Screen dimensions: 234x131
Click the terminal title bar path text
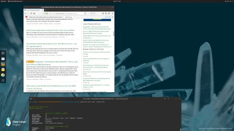click(x=105, y=99)
